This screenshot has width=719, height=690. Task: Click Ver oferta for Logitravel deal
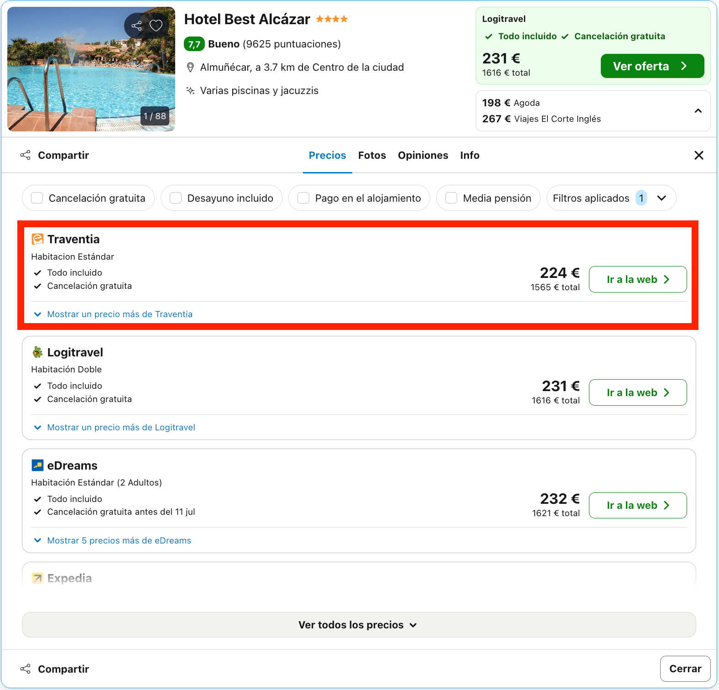pos(652,66)
